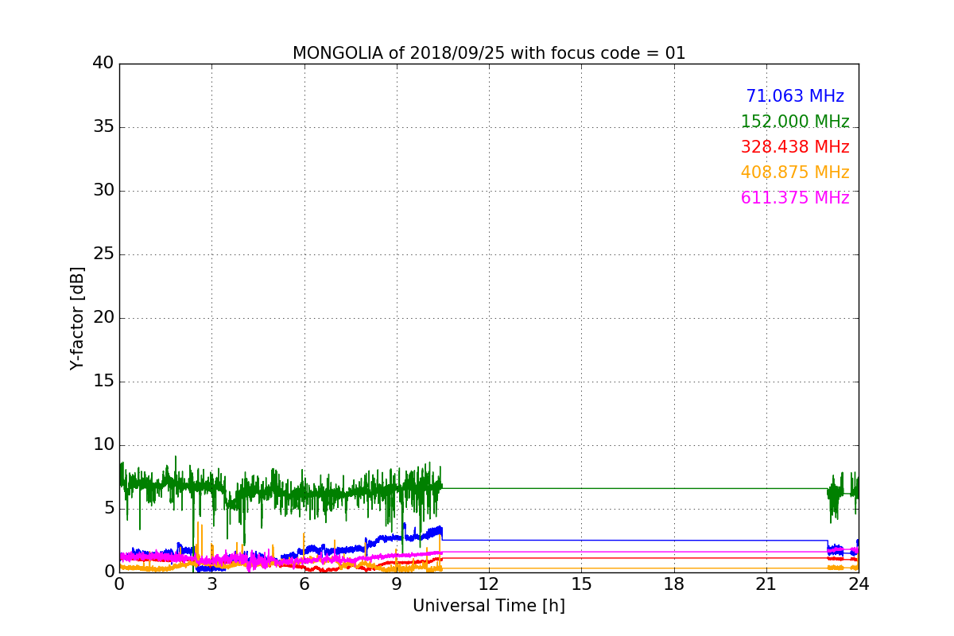This screenshot has height=636, width=954.
Task: Click the y-axis tick label 40
Action: [x=103, y=64]
